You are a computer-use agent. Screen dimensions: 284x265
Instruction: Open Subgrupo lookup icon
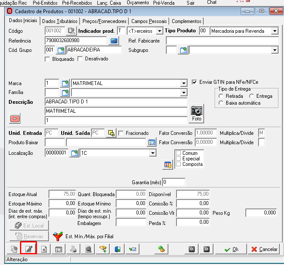pyautogui.click(x=183, y=50)
